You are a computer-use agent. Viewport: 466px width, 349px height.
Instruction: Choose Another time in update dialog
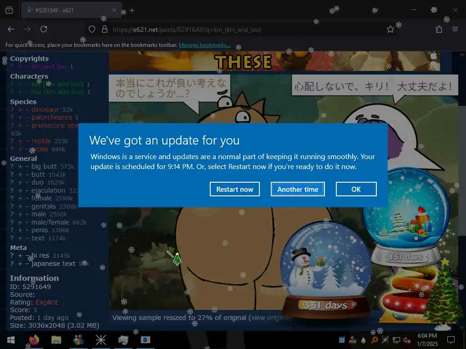(298, 189)
